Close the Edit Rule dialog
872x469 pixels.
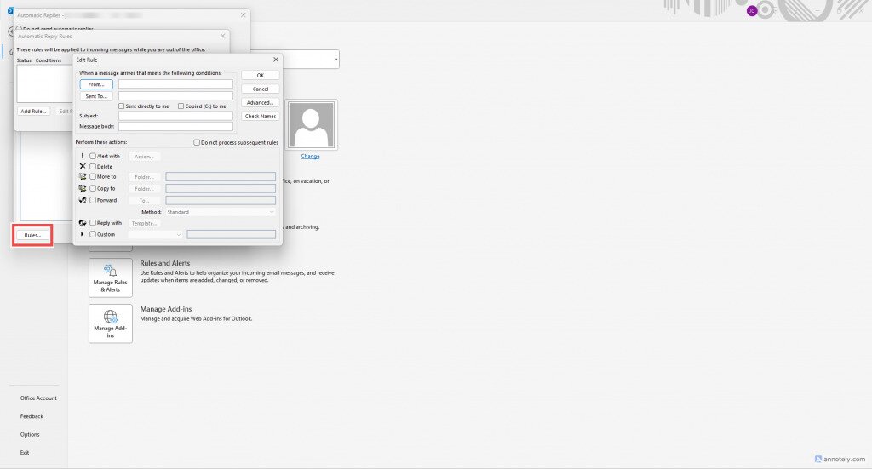[276, 60]
